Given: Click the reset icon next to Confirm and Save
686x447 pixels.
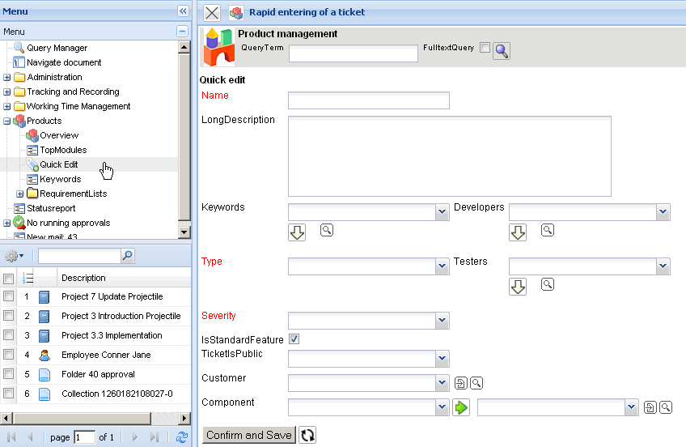Looking at the screenshot, I should point(307,435).
